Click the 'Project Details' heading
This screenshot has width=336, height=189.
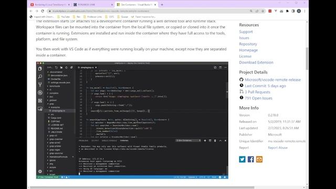[x=253, y=72]
